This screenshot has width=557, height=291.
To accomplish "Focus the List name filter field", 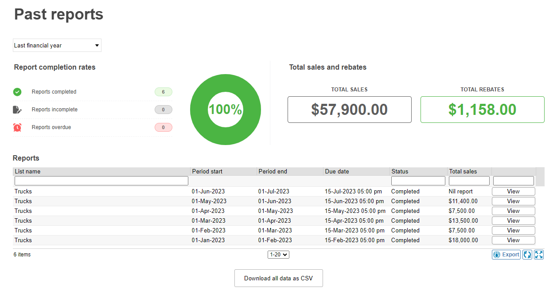I will 101,181.
